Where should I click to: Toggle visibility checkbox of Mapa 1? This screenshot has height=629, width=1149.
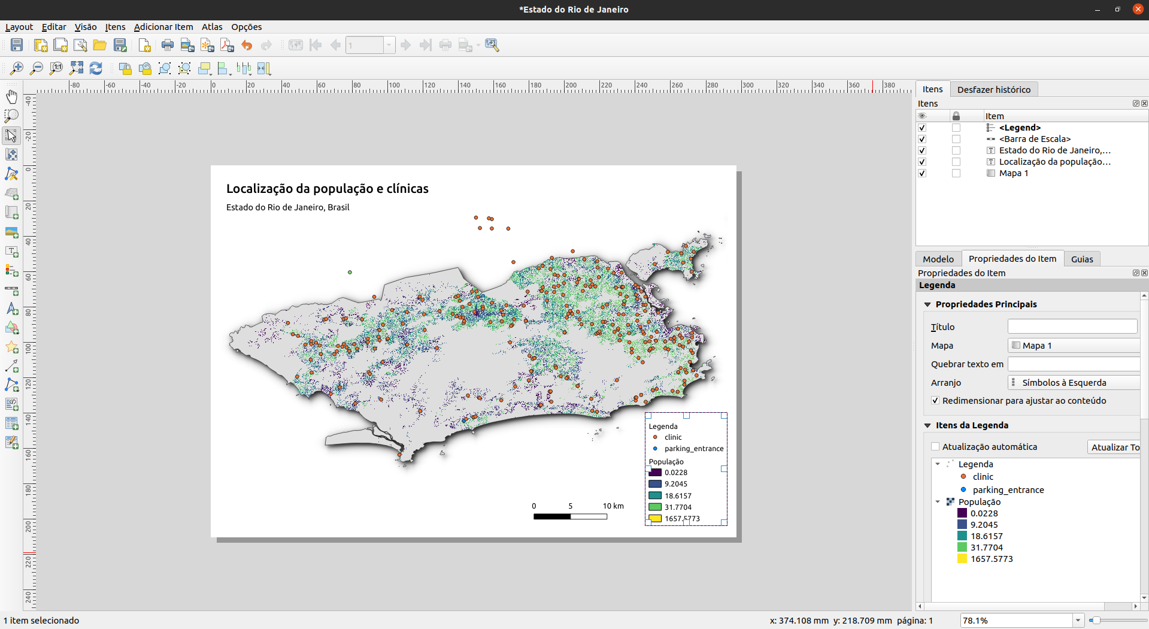[x=922, y=173]
